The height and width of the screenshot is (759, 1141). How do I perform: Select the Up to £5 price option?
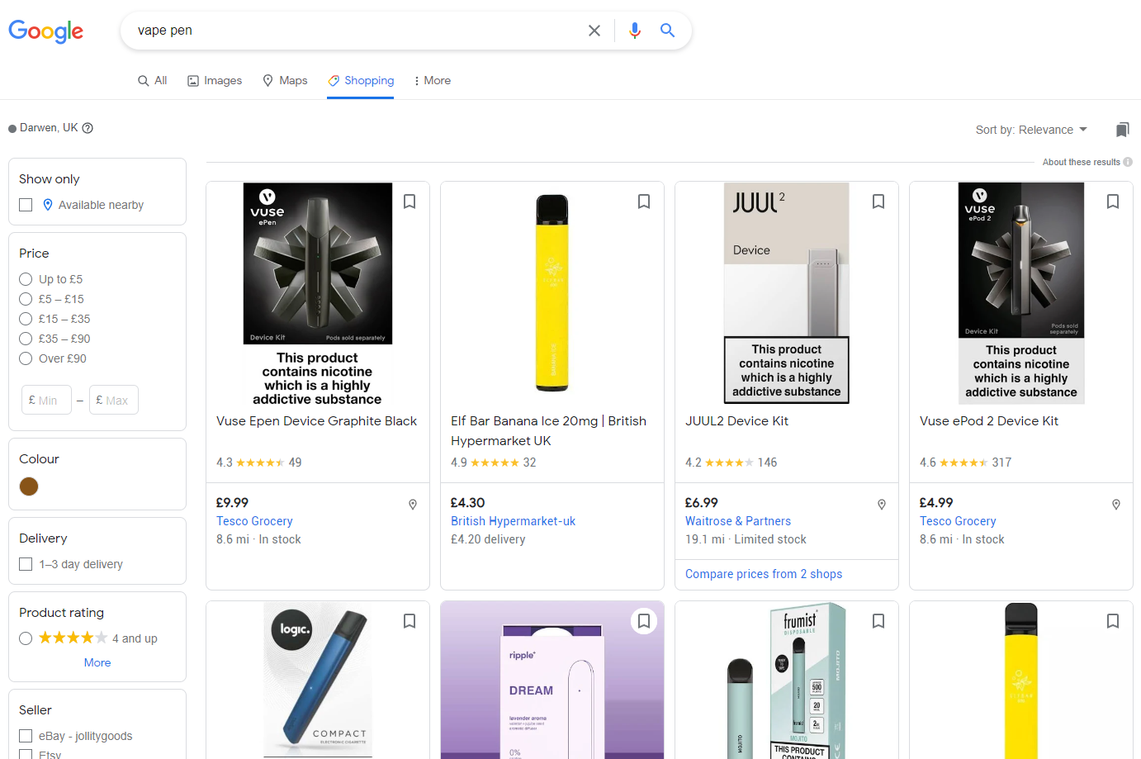point(26,279)
